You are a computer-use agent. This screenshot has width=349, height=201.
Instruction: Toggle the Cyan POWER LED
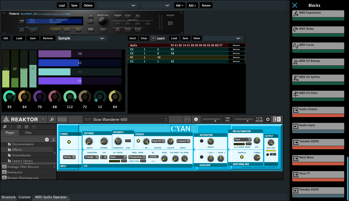point(69,142)
